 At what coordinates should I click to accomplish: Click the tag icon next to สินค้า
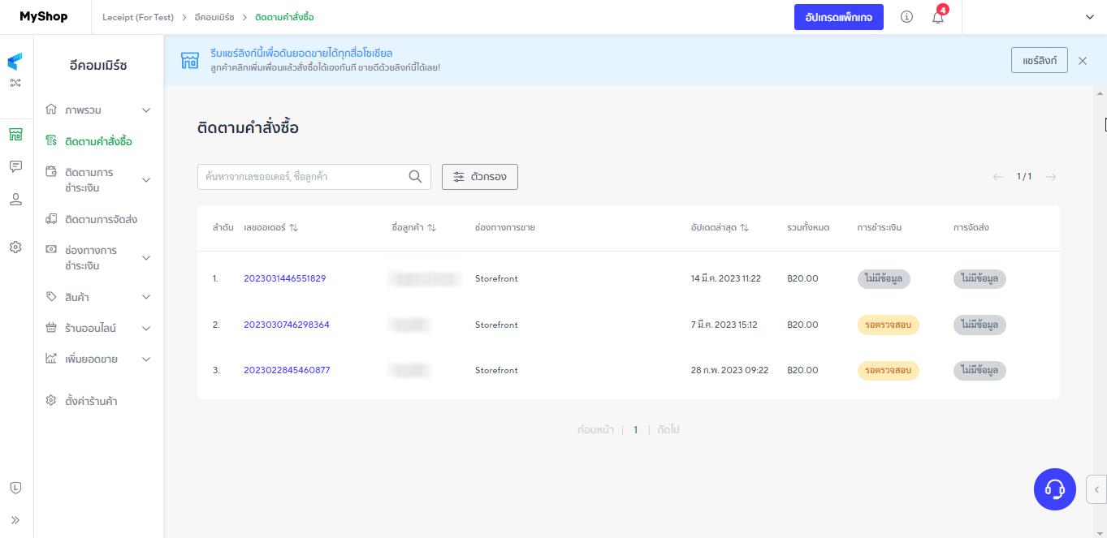[51, 297]
